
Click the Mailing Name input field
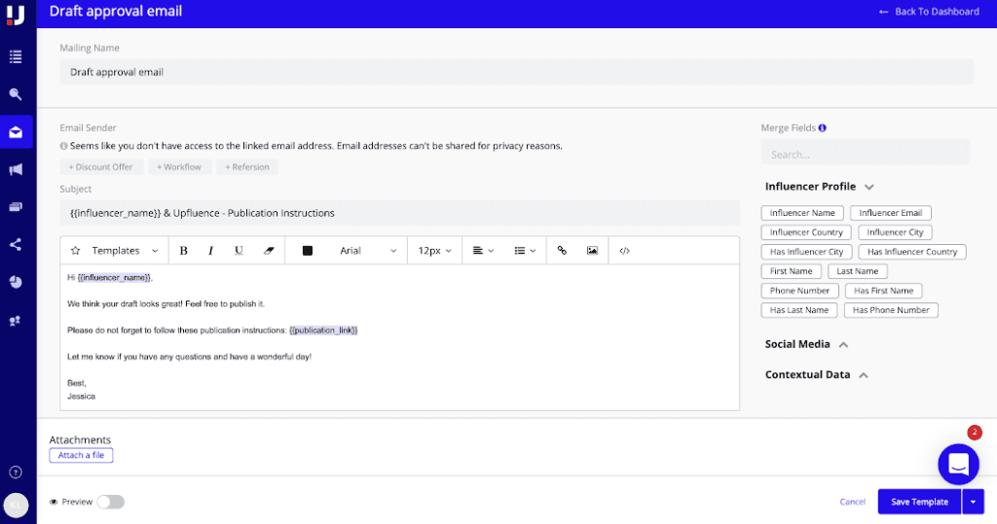pos(517,72)
